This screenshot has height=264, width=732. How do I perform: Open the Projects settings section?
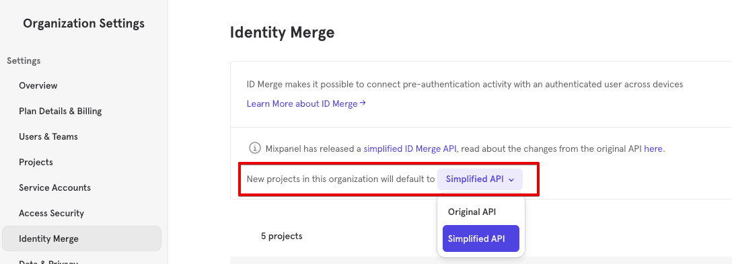36,163
